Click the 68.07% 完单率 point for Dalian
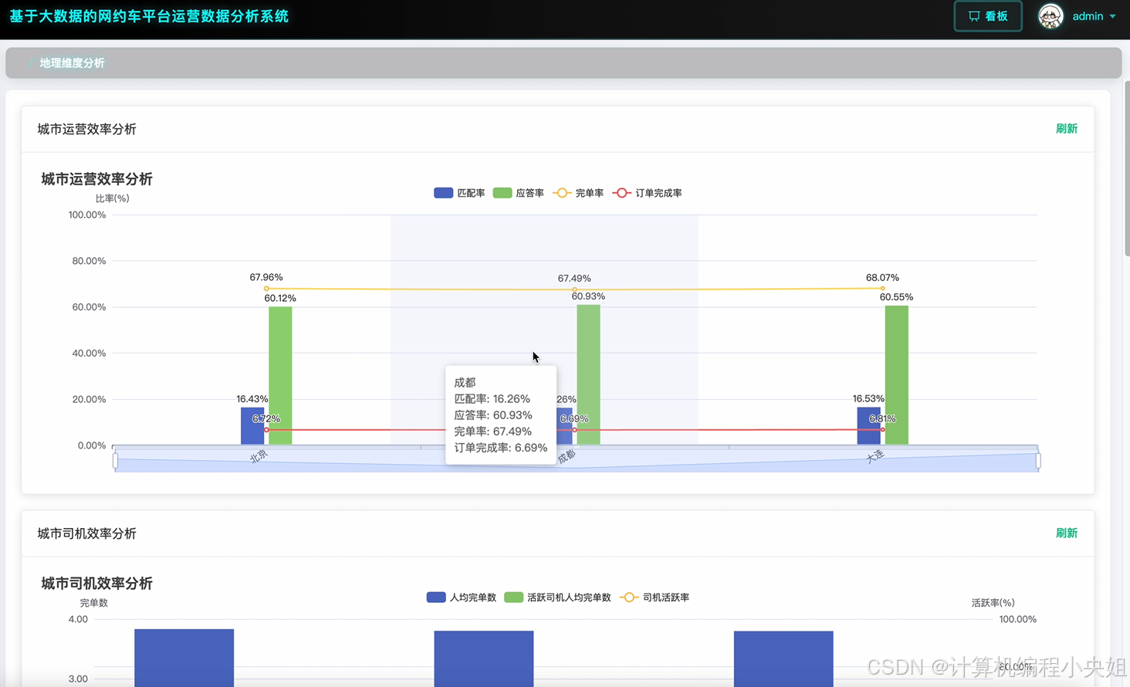The width and height of the screenshot is (1130, 687). (882, 288)
